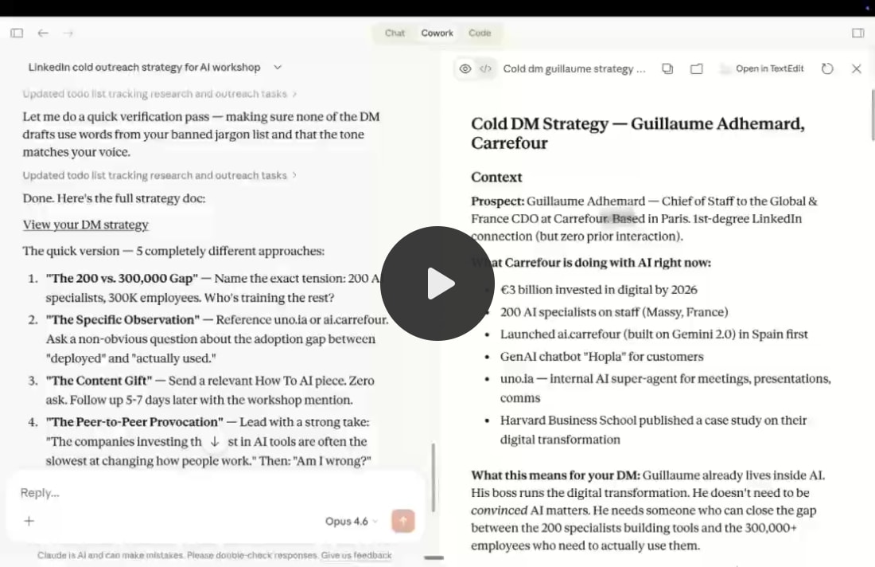The image size is (875, 567).
Task: Open the Give us feedback link
Action: point(356,555)
